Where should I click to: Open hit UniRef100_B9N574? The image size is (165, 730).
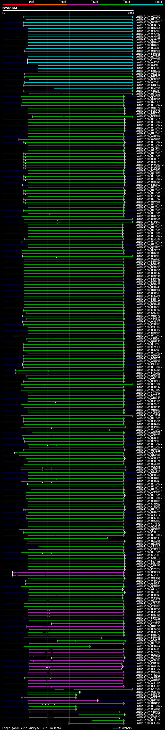[148, 25]
